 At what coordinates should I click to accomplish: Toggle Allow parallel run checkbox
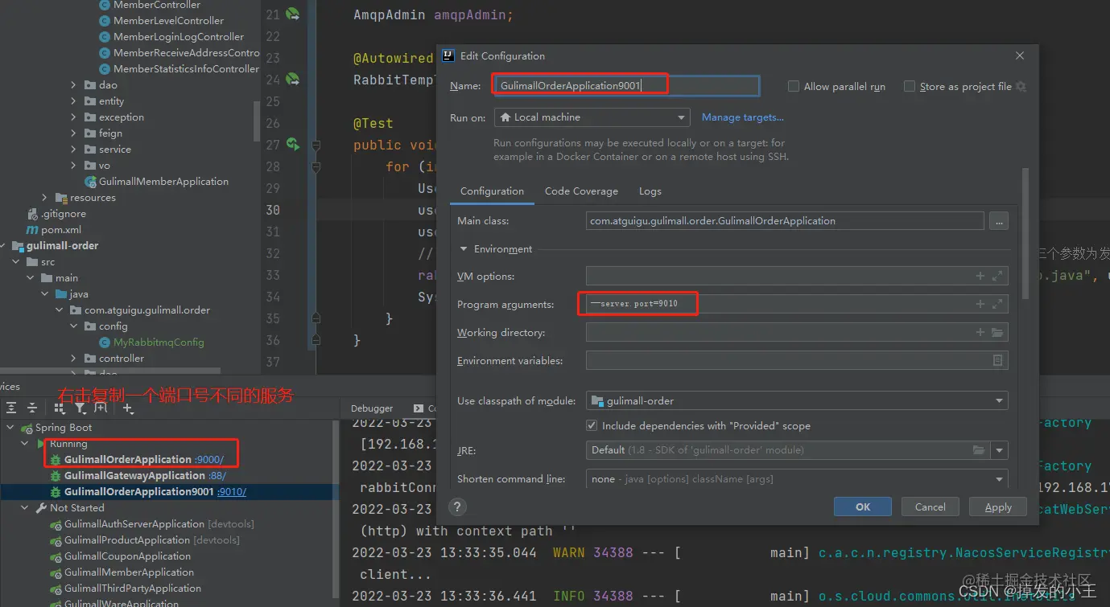pyautogui.click(x=794, y=86)
